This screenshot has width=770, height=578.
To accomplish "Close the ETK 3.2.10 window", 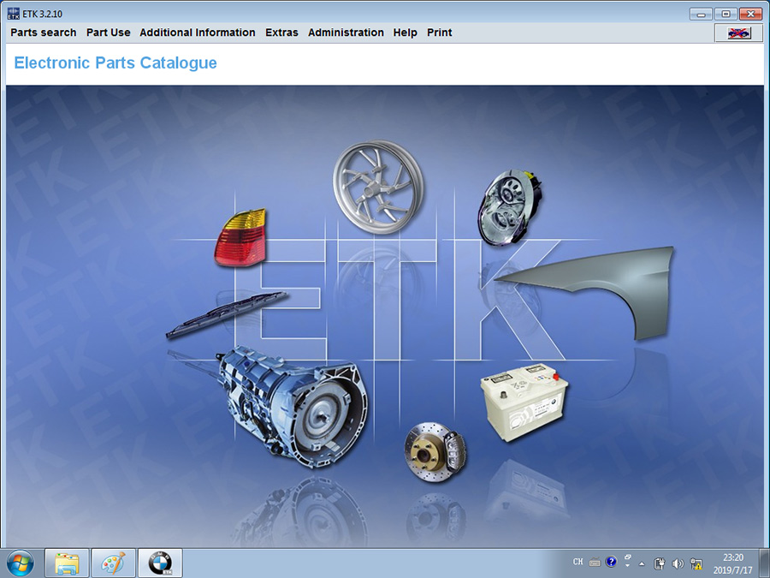I will 750,15.
